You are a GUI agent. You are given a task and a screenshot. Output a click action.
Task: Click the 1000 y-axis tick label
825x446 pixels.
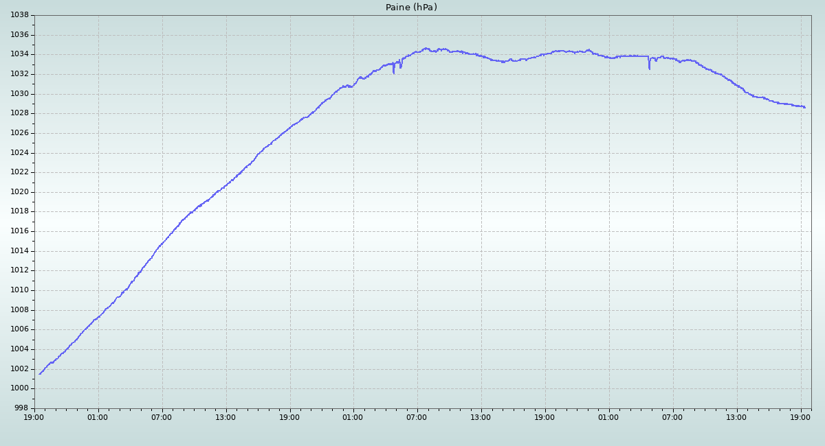pos(19,388)
